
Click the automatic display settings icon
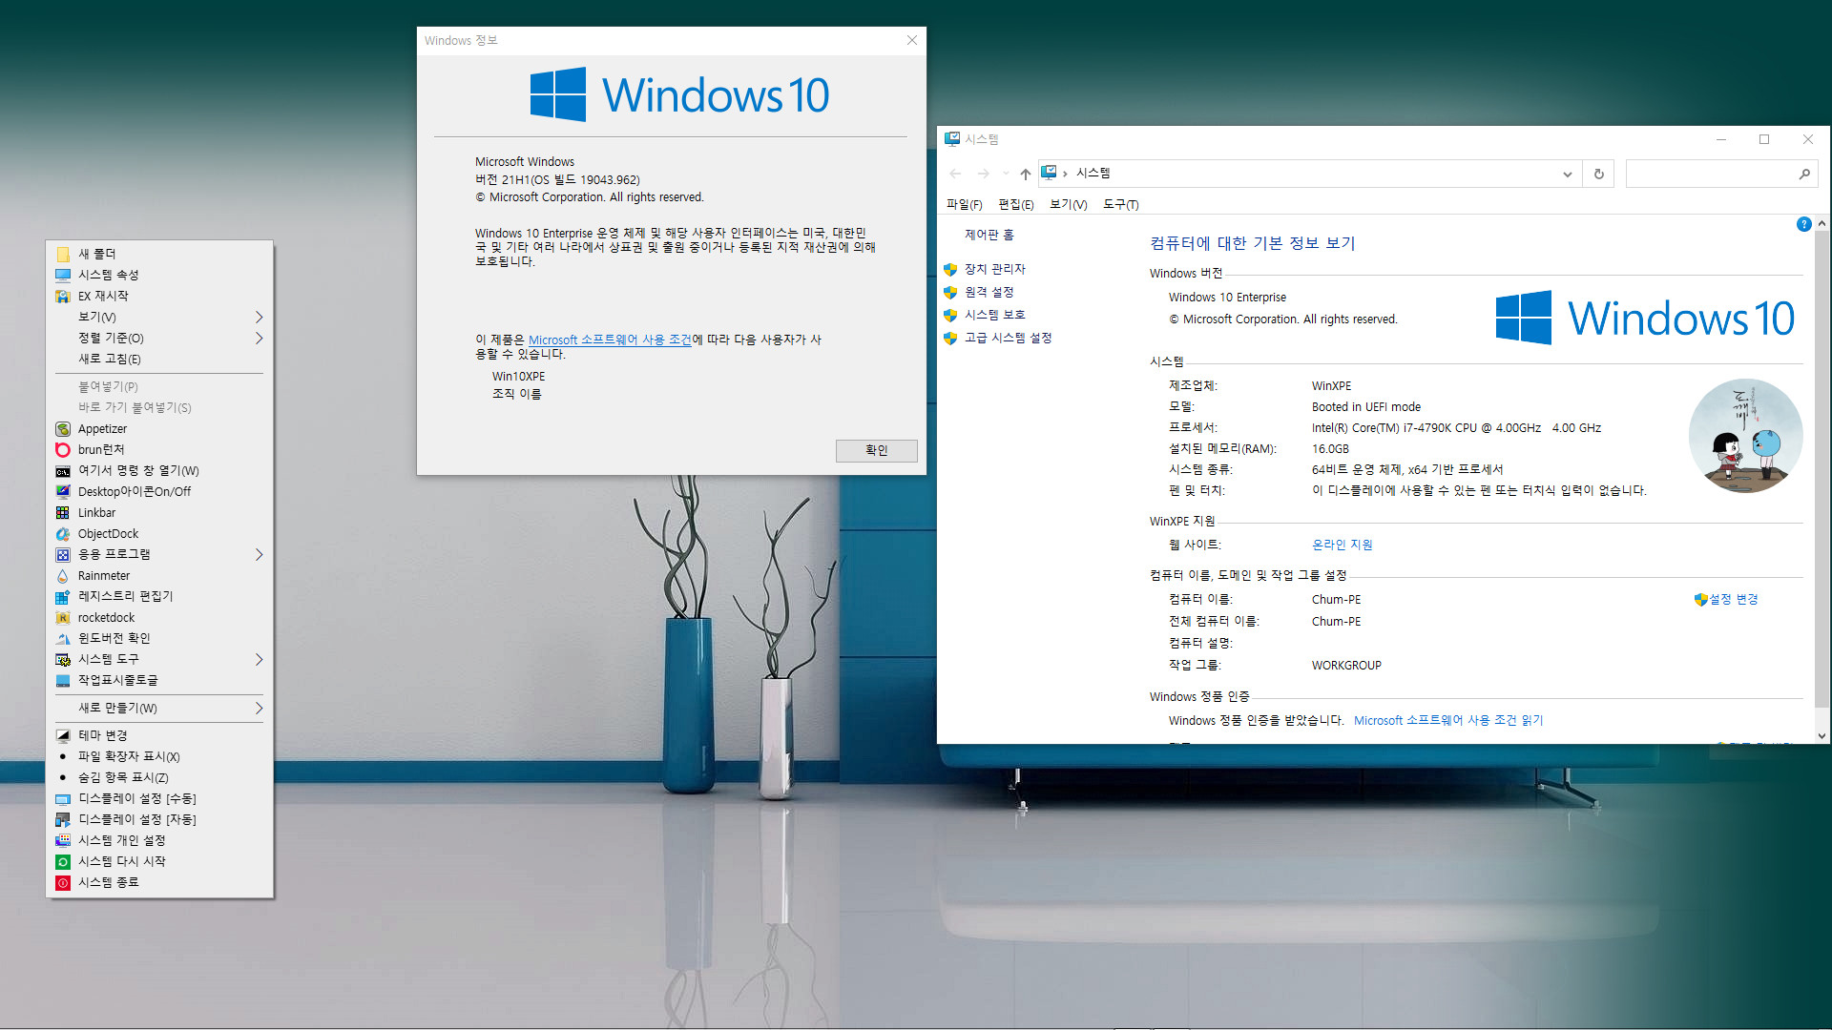coord(63,820)
